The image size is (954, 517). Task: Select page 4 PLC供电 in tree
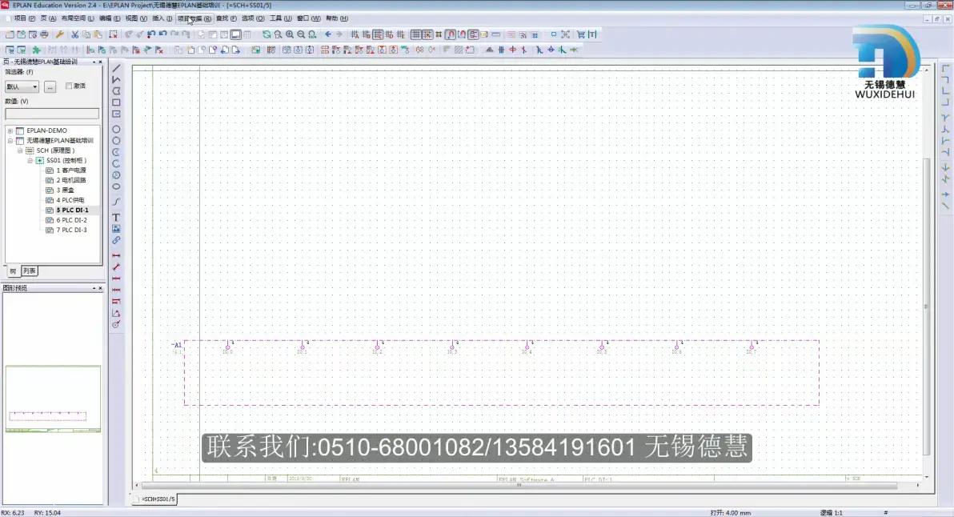point(70,200)
